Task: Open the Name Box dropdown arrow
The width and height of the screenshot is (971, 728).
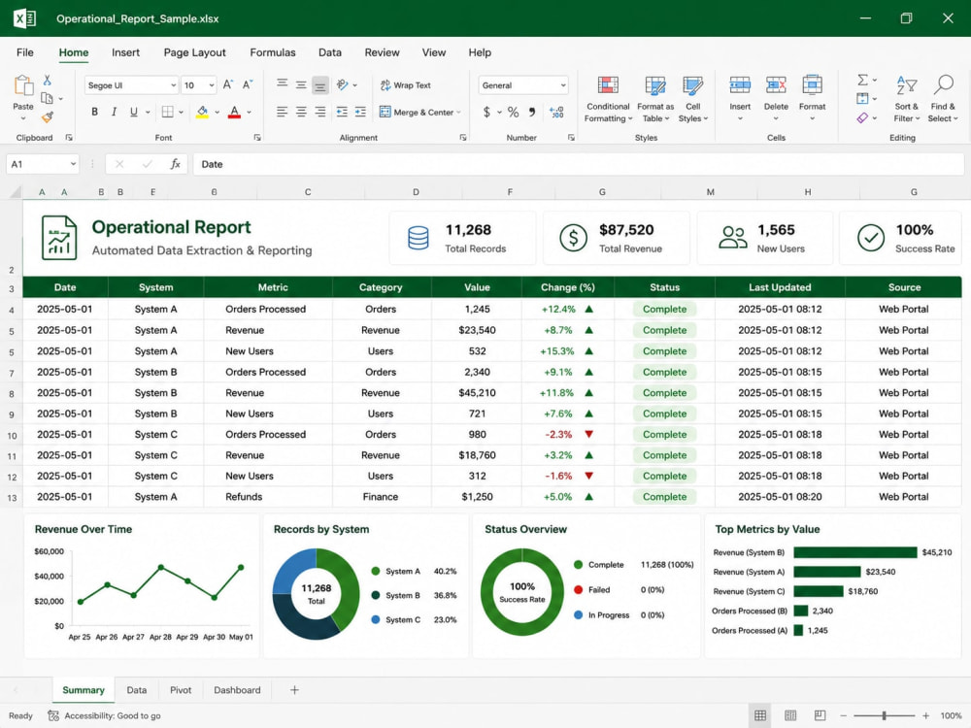Action: coord(73,164)
